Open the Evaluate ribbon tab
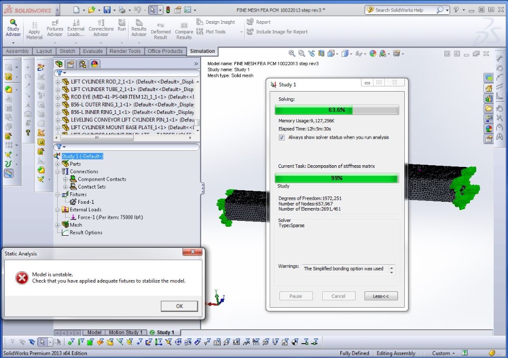Image resolution: width=508 pixels, height=358 pixels. [93, 51]
